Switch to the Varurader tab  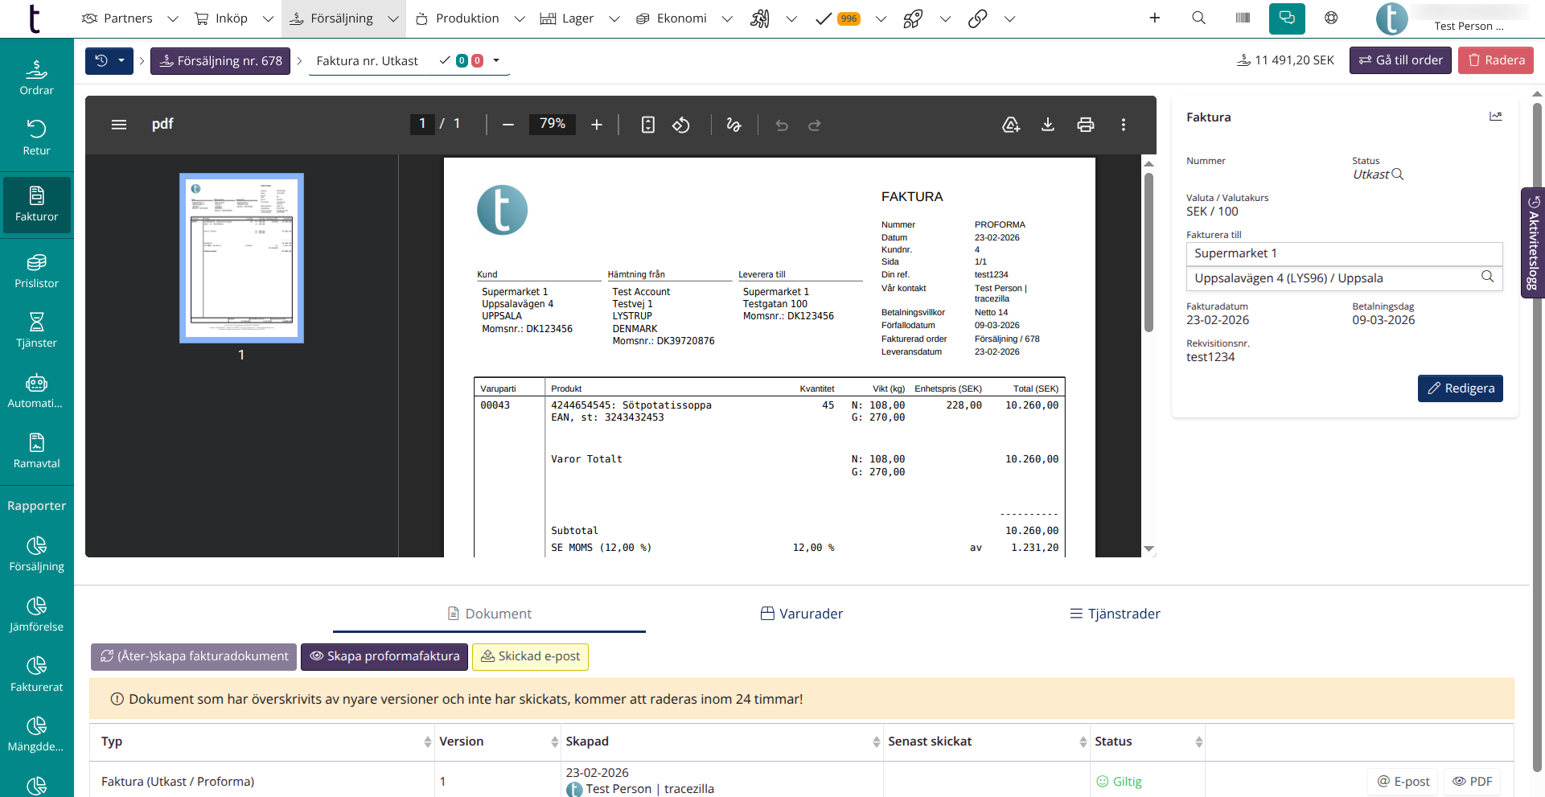tap(802, 614)
